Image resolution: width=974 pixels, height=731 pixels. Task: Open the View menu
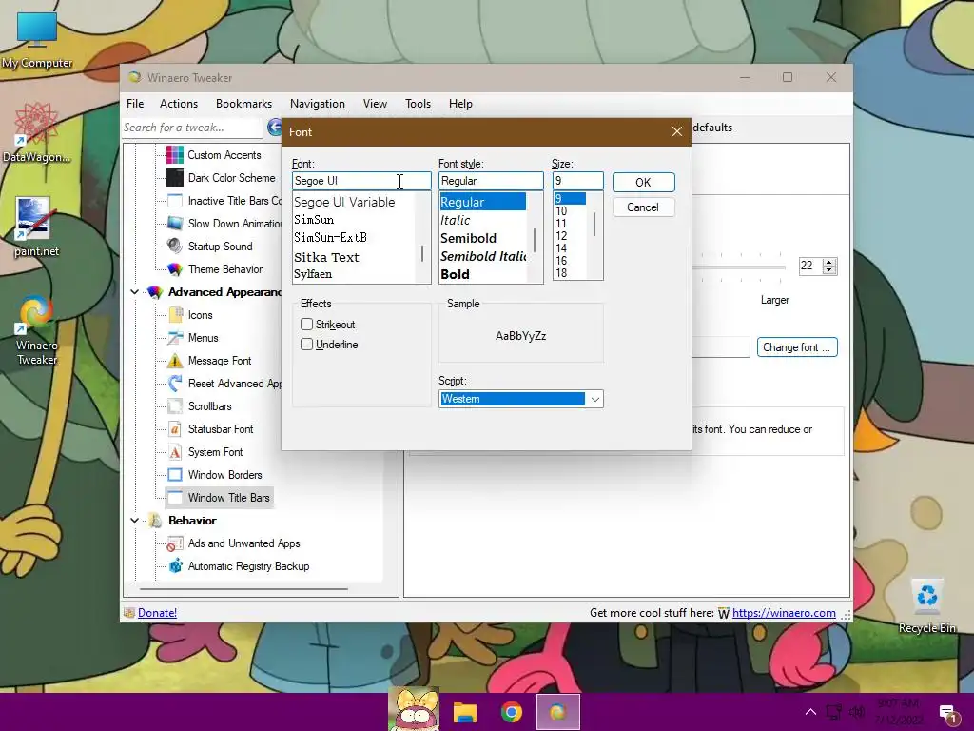375,104
